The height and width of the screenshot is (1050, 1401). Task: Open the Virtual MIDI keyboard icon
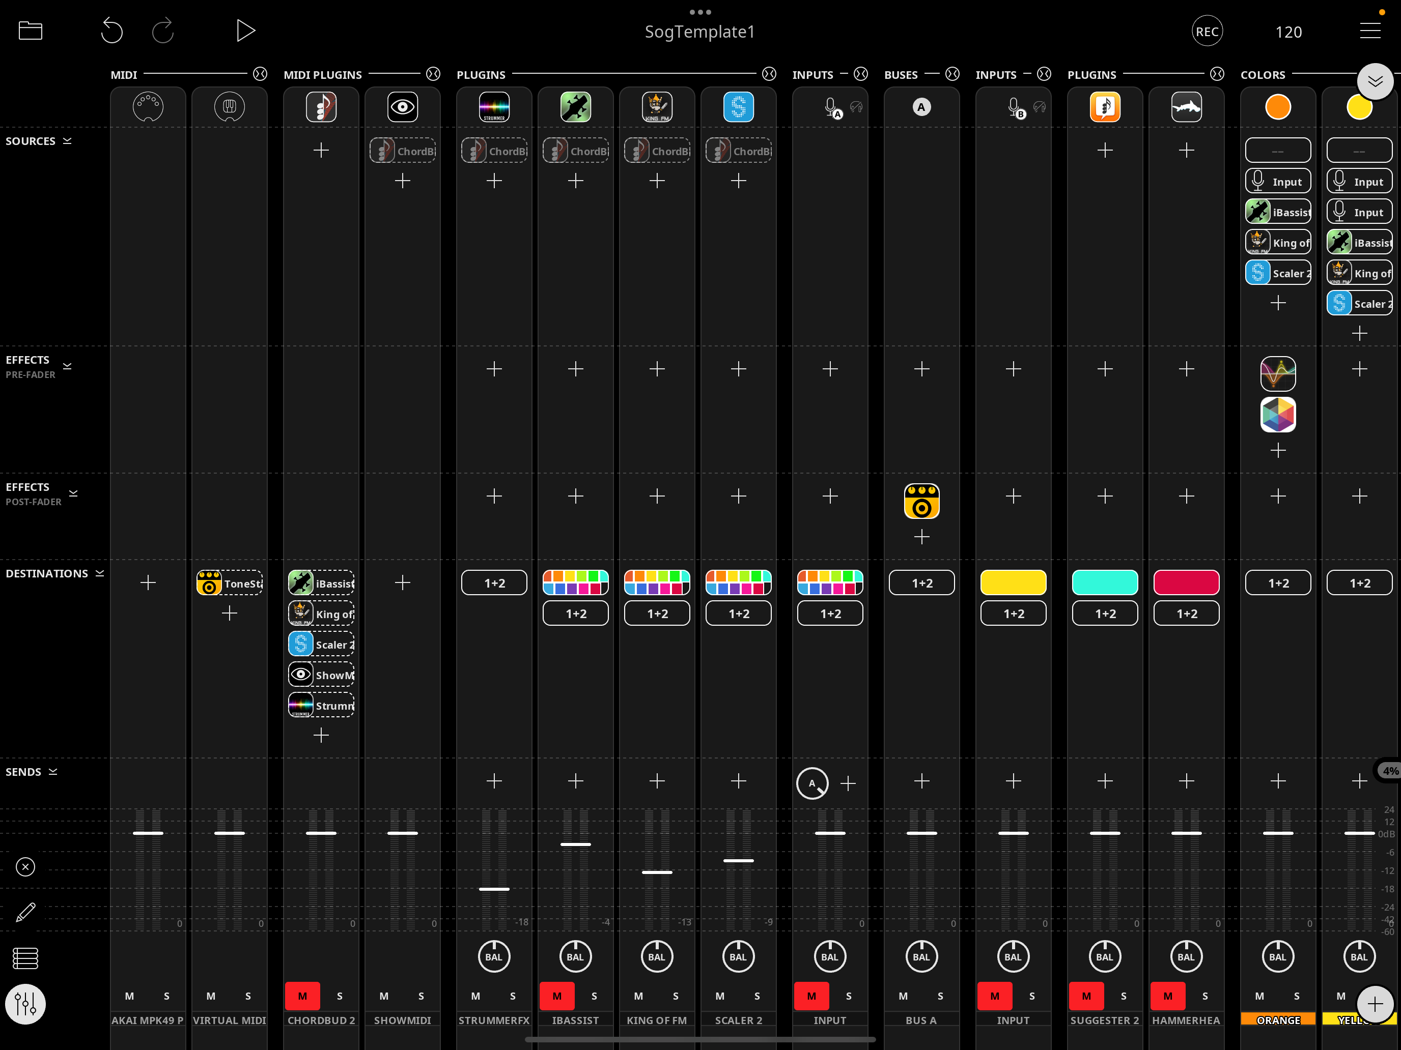229,107
